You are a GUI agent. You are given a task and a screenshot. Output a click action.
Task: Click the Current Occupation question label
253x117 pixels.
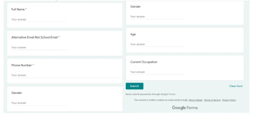click(144, 62)
